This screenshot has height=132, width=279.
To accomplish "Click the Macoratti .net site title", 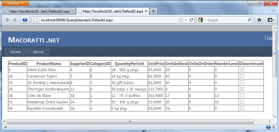I will [x=34, y=40].
